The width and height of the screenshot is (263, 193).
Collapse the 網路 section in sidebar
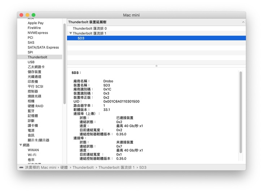[21, 145]
